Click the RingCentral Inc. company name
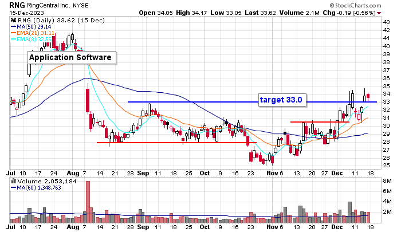The height and width of the screenshot is (232, 401). click(x=48, y=5)
